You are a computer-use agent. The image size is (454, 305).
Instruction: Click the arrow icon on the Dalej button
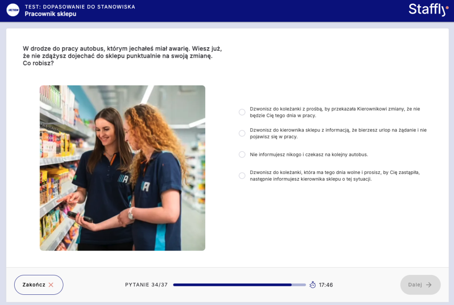(x=429, y=285)
